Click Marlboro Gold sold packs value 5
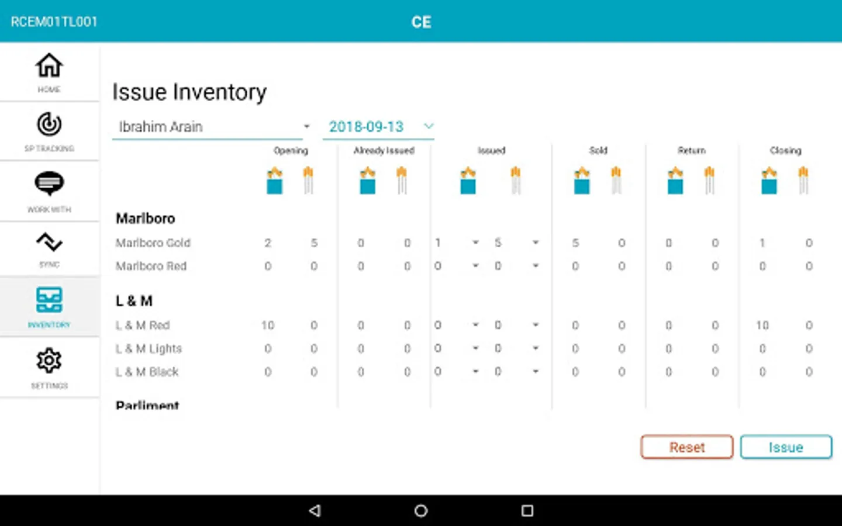 click(575, 243)
